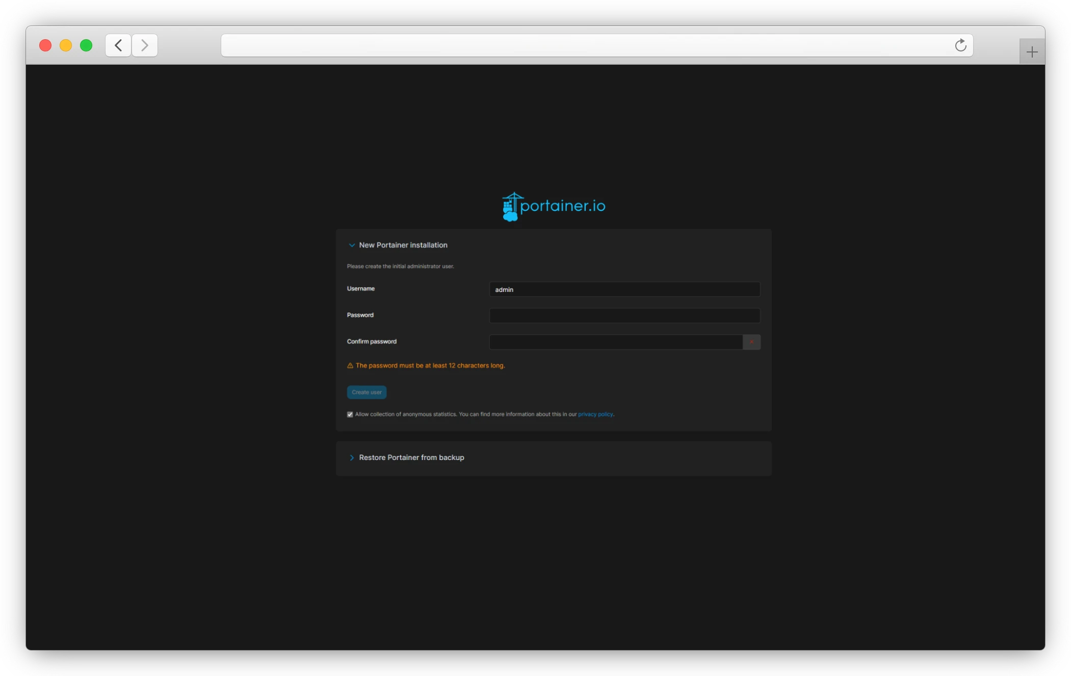Click into the Confirm password field
Screen dimensions: 1071x676
(x=615, y=342)
